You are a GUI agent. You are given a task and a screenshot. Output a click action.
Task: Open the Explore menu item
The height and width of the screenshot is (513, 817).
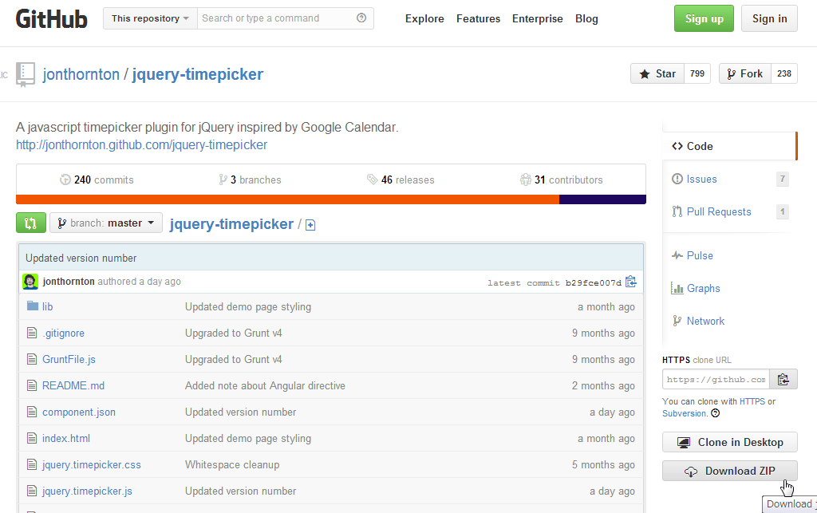(x=424, y=19)
